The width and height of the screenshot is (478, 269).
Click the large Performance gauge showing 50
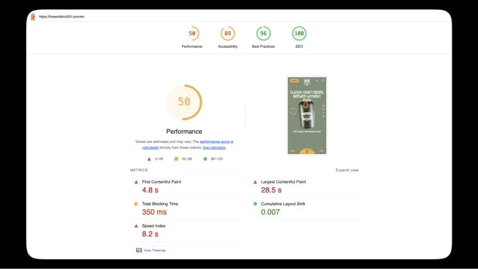pyautogui.click(x=184, y=102)
